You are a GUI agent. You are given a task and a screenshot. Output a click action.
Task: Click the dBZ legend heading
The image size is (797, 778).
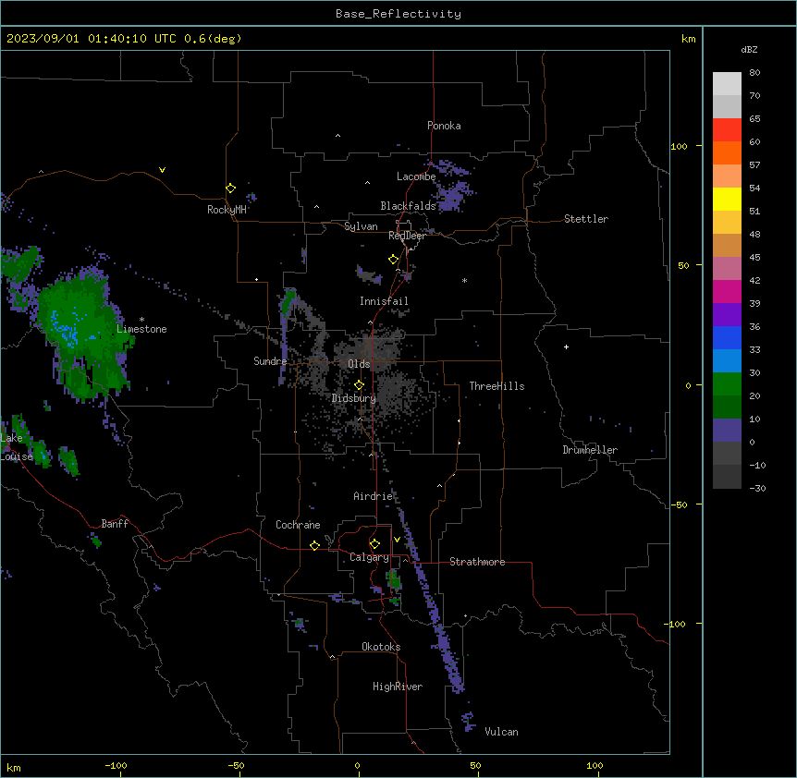[x=749, y=49]
